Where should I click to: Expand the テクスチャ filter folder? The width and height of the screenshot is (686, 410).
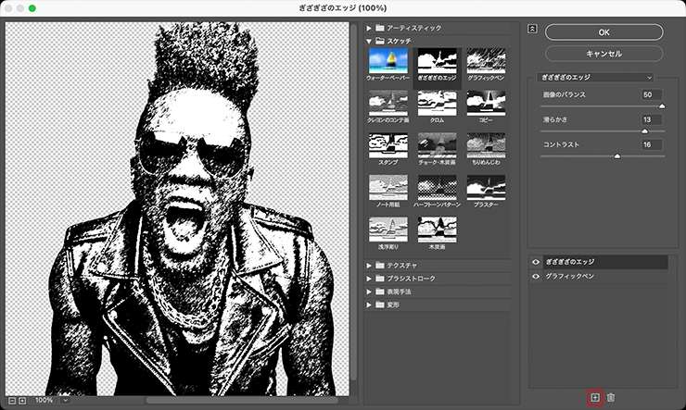pyautogui.click(x=368, y=266)
